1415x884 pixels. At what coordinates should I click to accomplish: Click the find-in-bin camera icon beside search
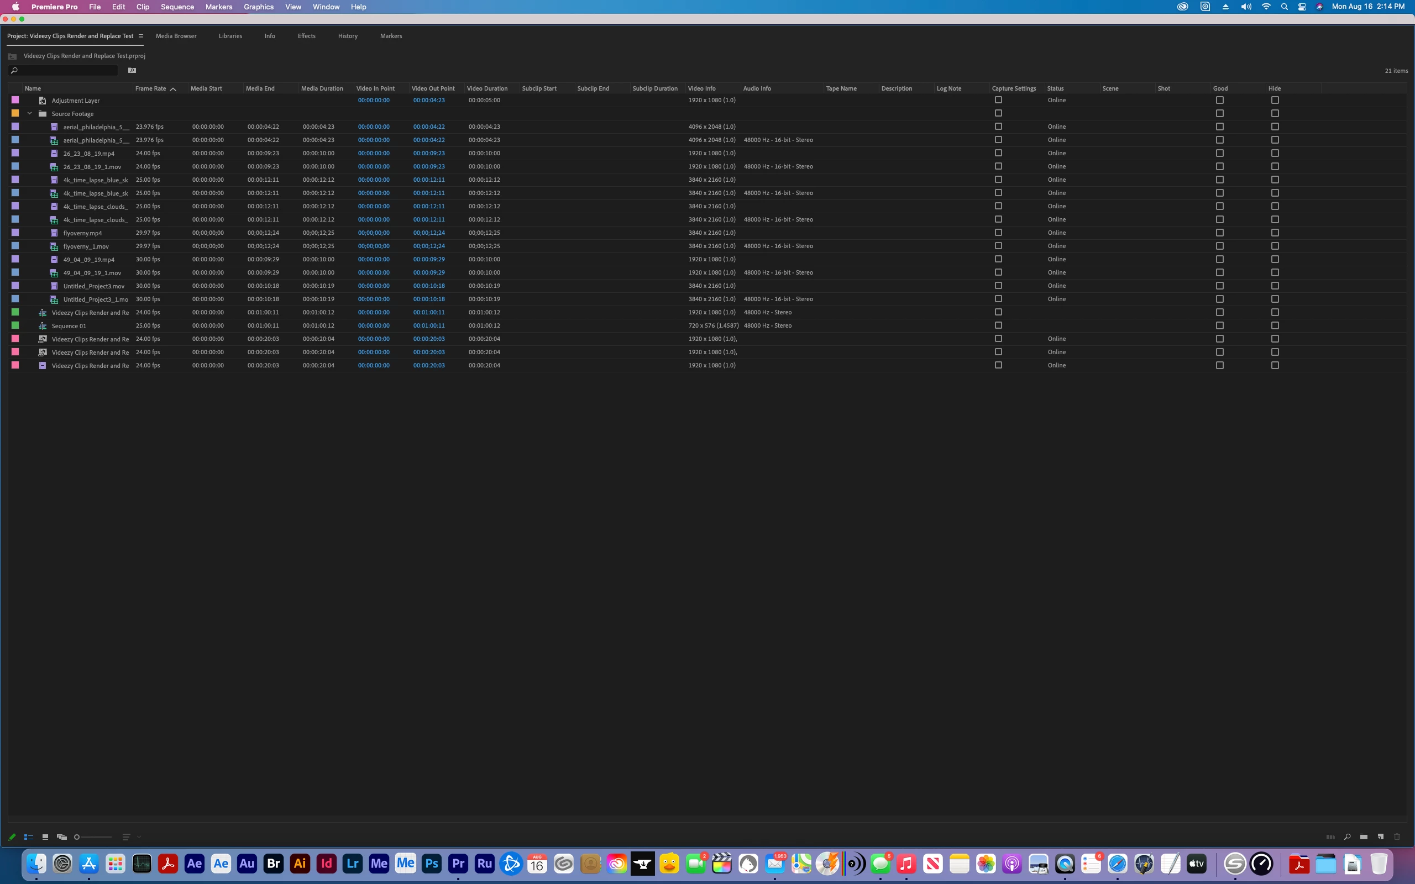[x=132, y=70]
